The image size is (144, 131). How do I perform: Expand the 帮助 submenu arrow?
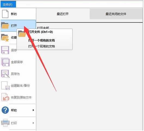[x=33, y=110]
